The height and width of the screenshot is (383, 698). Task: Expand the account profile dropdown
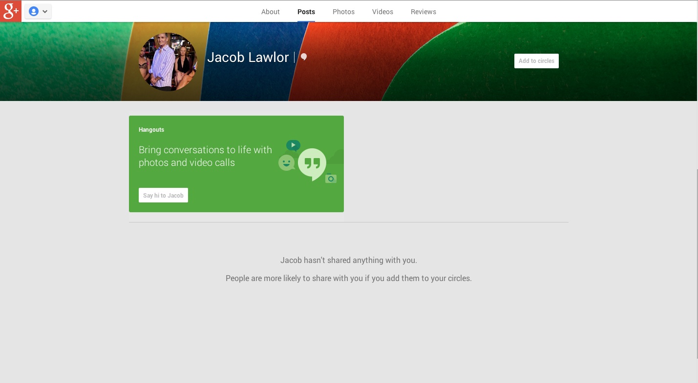point(38,11)
